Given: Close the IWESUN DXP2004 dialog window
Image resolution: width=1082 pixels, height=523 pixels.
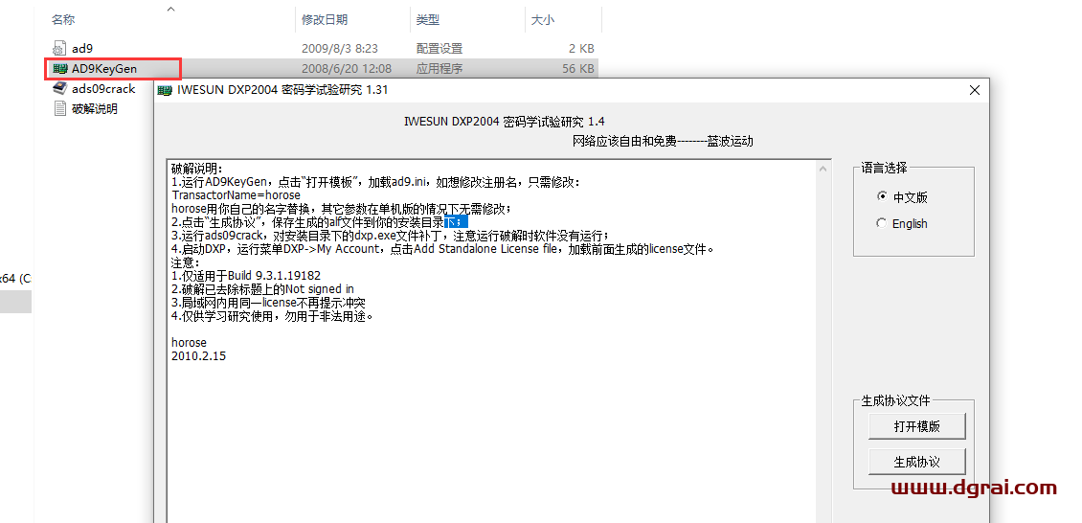Looking at the screenshot, I should pos(974,90).
